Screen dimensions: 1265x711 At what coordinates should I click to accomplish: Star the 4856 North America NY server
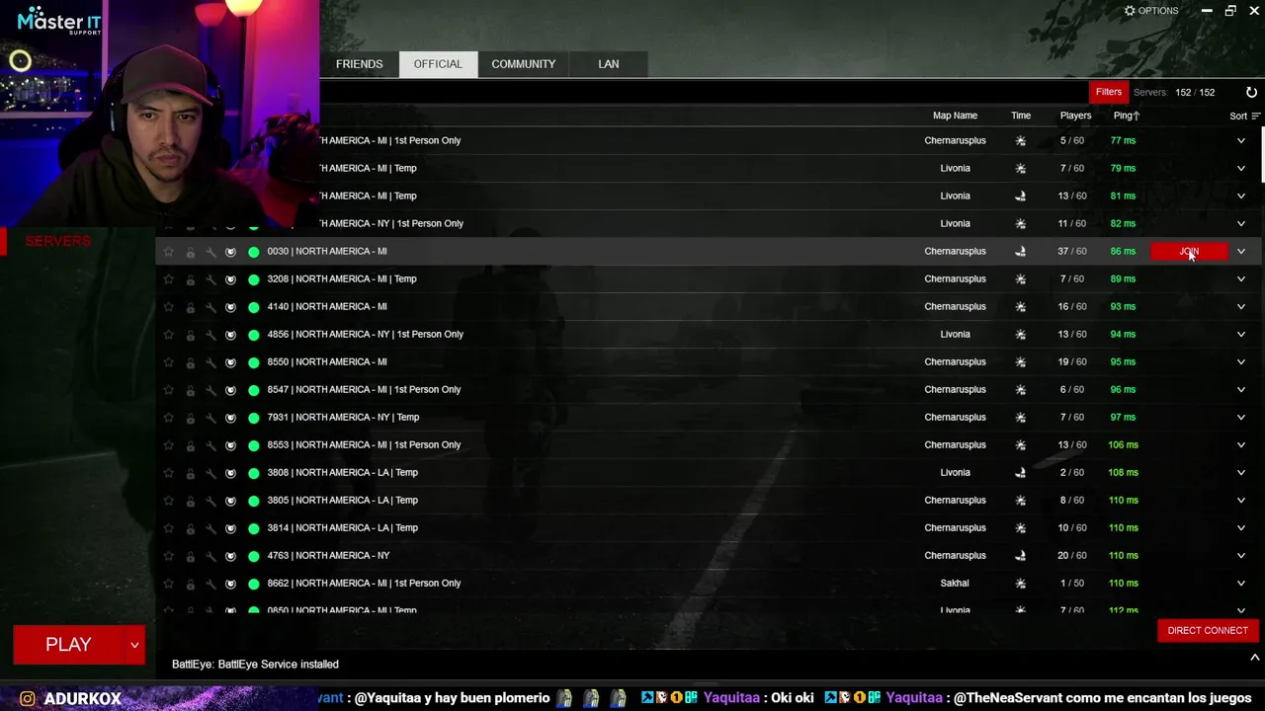(x=169, y=335)
